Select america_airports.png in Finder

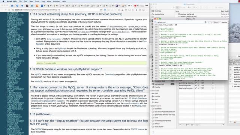188,16
